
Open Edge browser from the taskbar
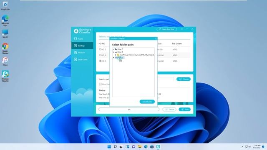146,147
